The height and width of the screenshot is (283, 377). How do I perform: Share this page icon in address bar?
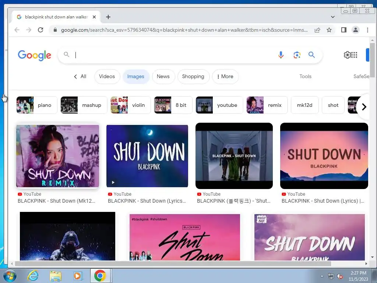[x=317, y=30]
